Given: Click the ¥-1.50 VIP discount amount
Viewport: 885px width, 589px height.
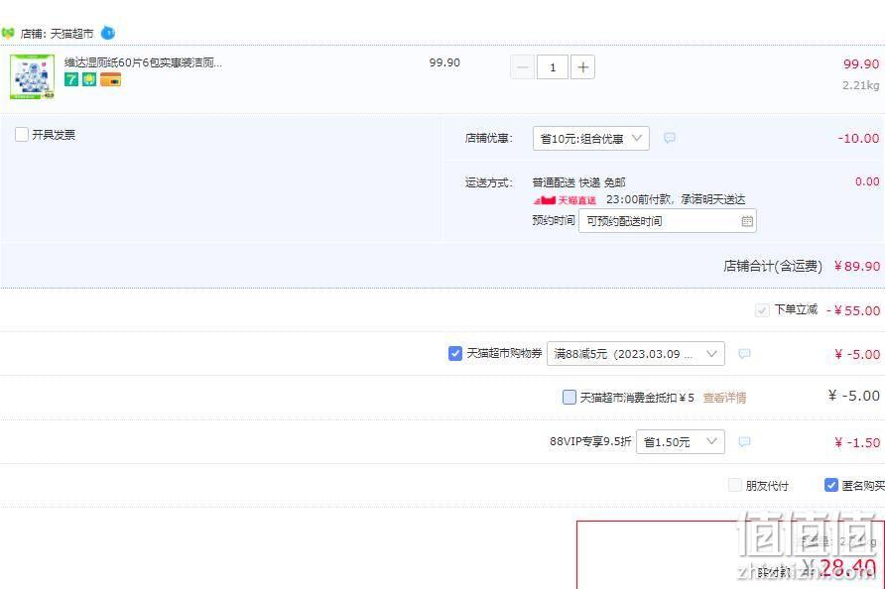Looking at the screenshot, I should pos(857,443).
